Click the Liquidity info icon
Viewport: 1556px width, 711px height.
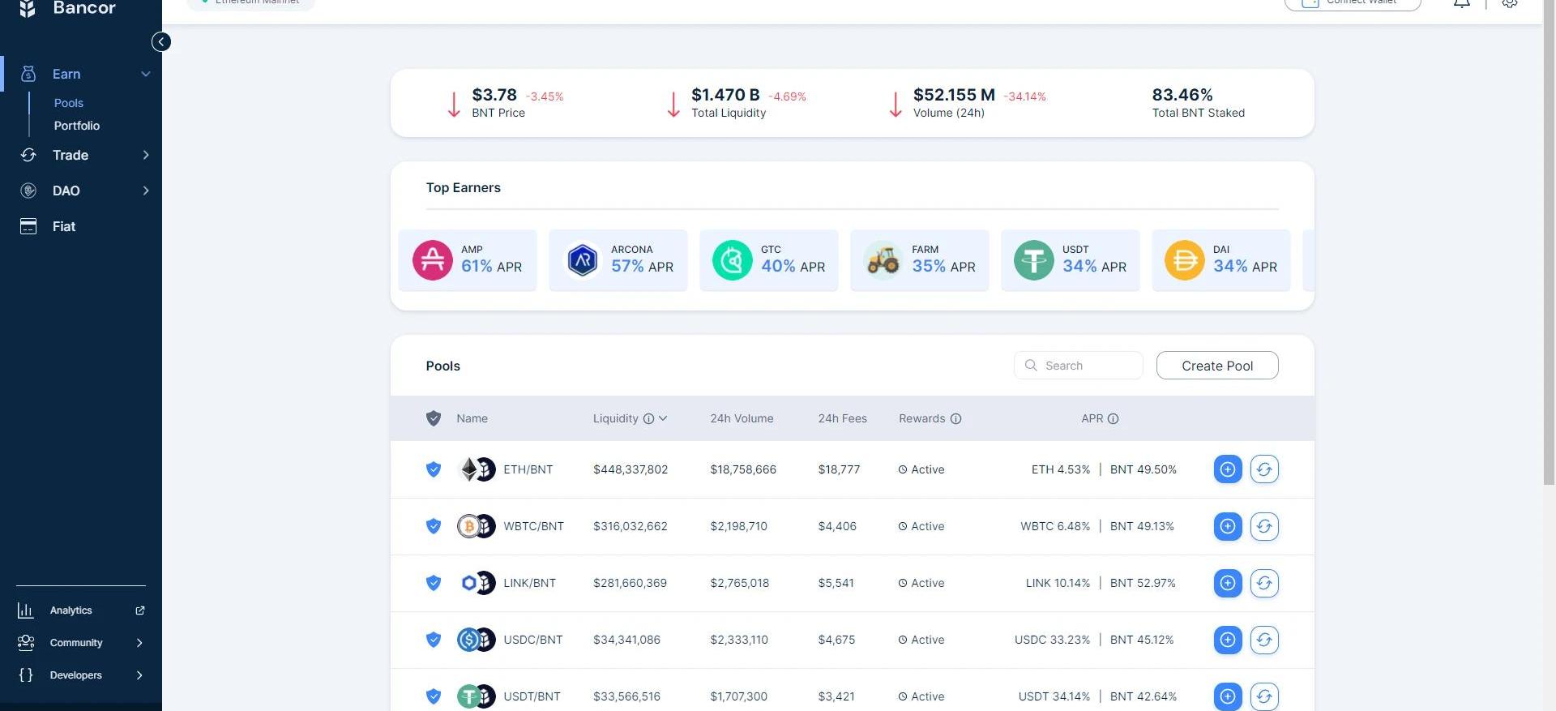(648, 419)
